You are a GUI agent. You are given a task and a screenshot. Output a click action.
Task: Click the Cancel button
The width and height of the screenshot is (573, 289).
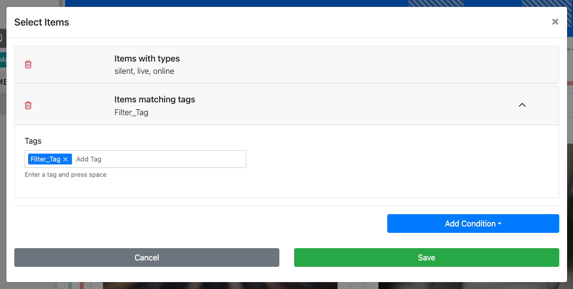(x=147, y=257)
